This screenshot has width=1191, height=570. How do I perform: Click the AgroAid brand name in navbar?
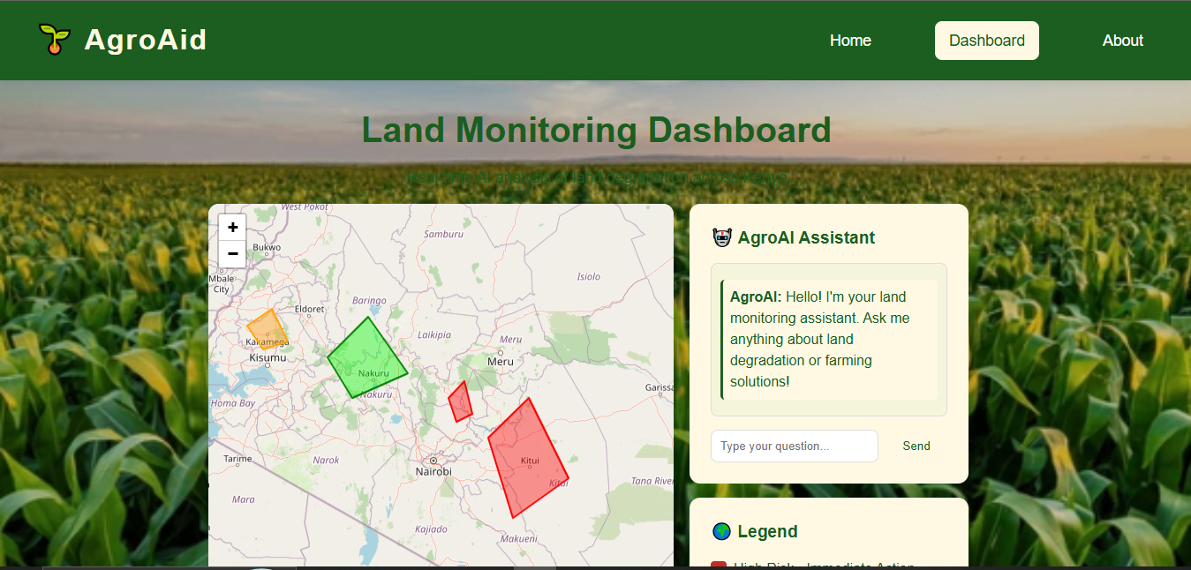[x=144, y=39]
